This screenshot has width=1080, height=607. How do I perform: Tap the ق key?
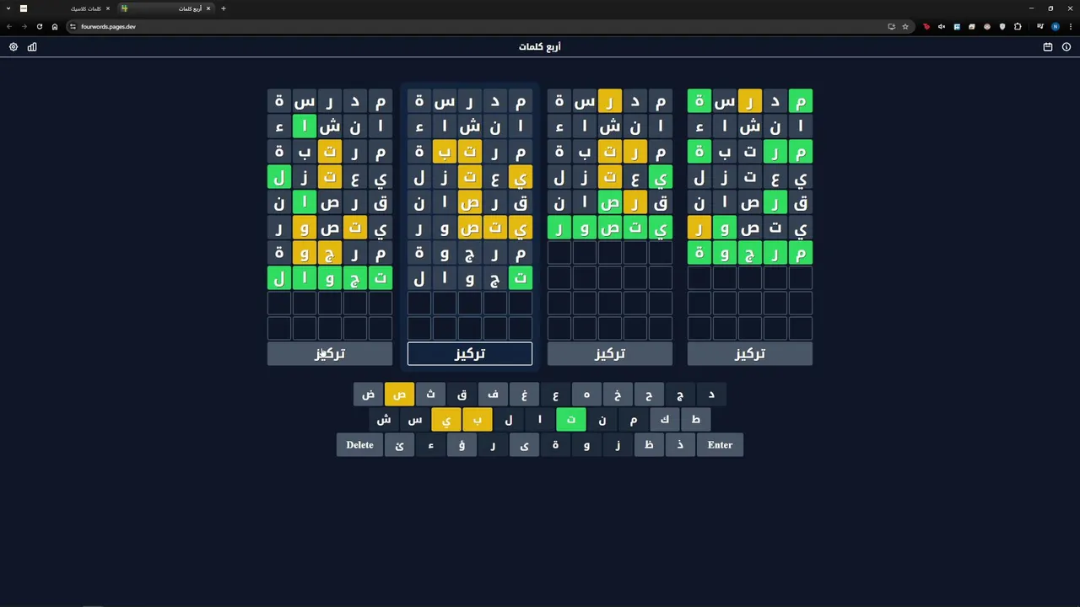point(462,395)
